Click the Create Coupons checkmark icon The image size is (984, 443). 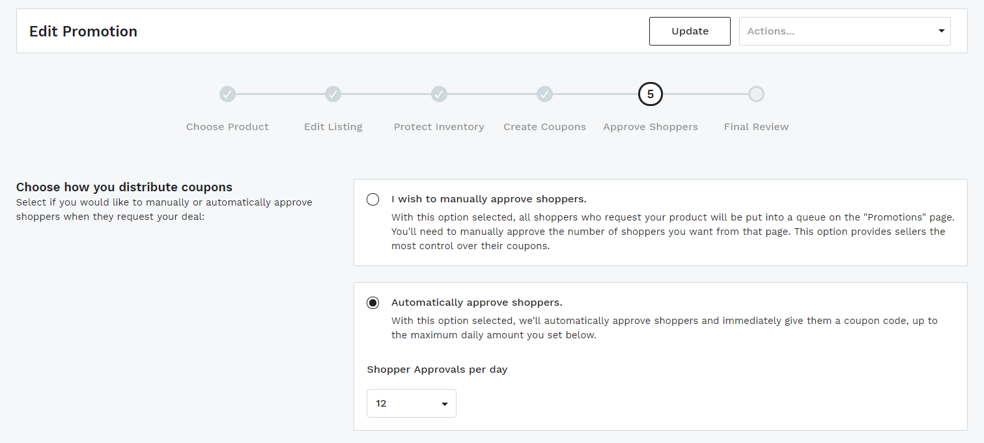pyautogui.click(x=544, y=94)
